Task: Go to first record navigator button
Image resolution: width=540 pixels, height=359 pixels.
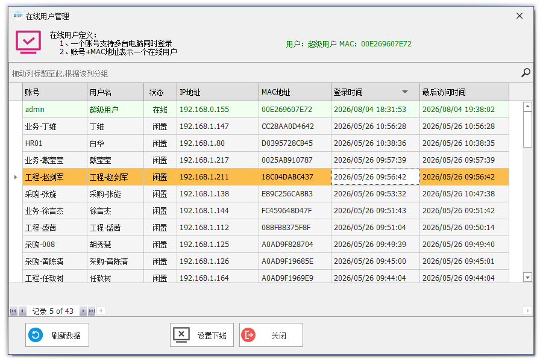Action: (x=13, y=311)
